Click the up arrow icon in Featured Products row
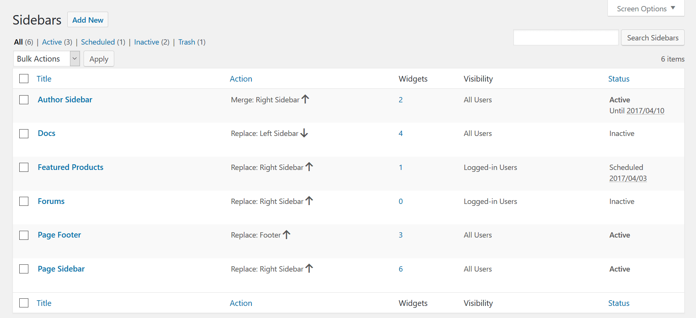Viewport: 696px width, 318px height. click(309, 167)
